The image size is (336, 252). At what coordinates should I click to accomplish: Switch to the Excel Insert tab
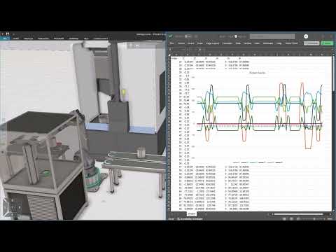(191, 43)
